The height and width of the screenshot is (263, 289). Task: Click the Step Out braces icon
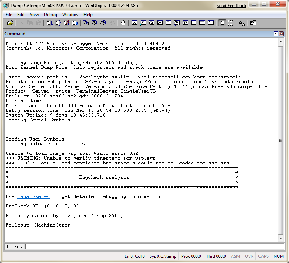(103, 23)
